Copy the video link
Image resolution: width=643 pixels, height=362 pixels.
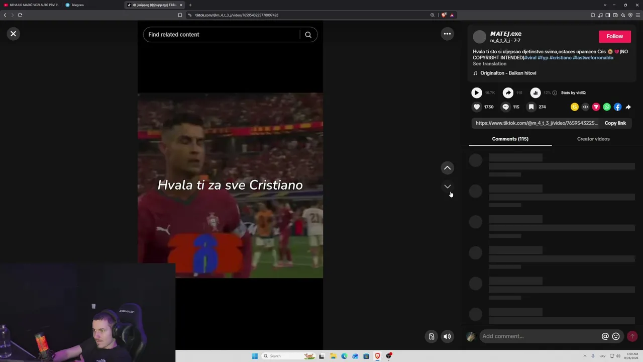coord(615,123)
